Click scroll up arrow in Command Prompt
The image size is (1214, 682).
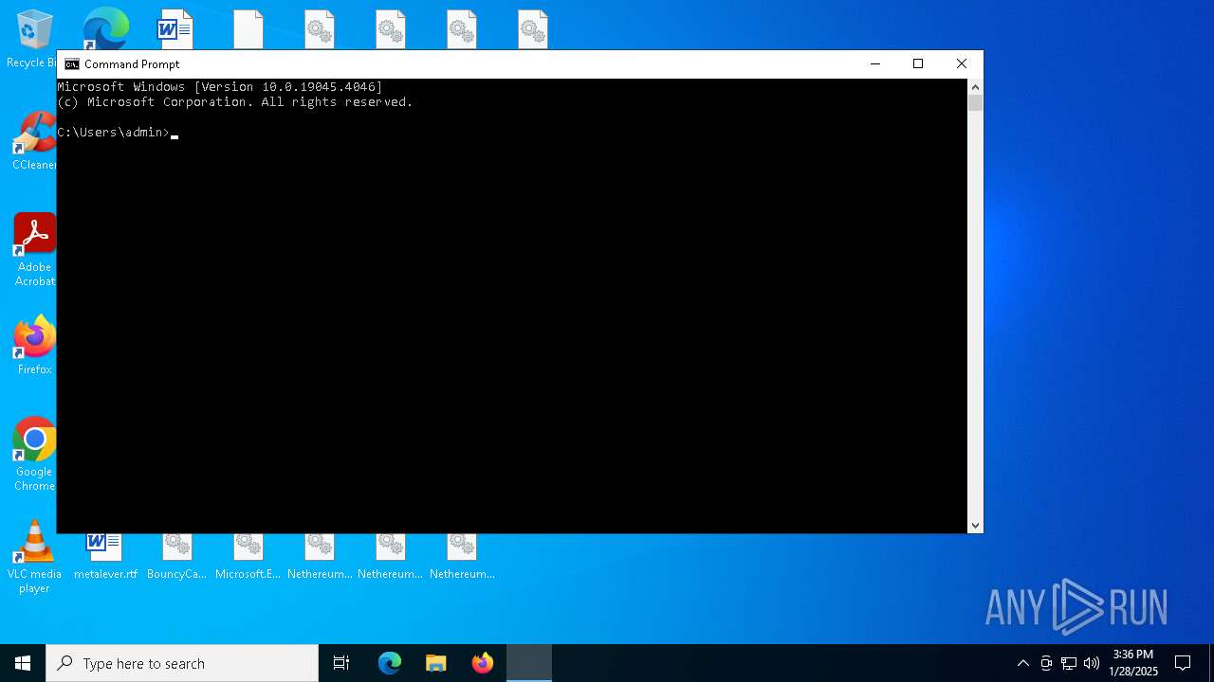975,87
